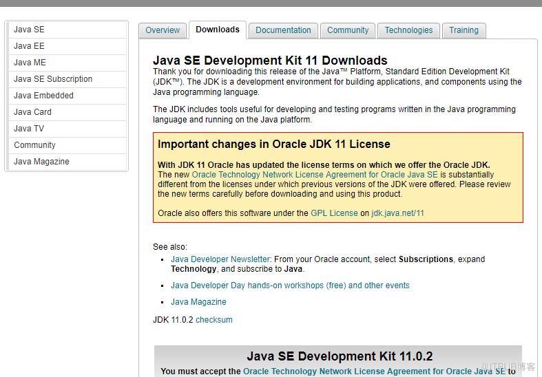This screenshot has height=377, width=542.
Task: Select Java EE sidebar item
Action: click(67, 46)
